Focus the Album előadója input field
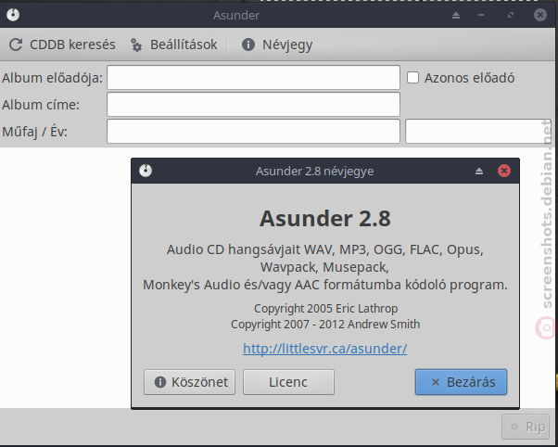Viewport: 558px width, 447px height. (x=253, y=77)
